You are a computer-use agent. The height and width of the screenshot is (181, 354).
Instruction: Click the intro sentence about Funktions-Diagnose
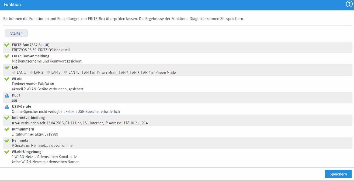pos(123,19)
